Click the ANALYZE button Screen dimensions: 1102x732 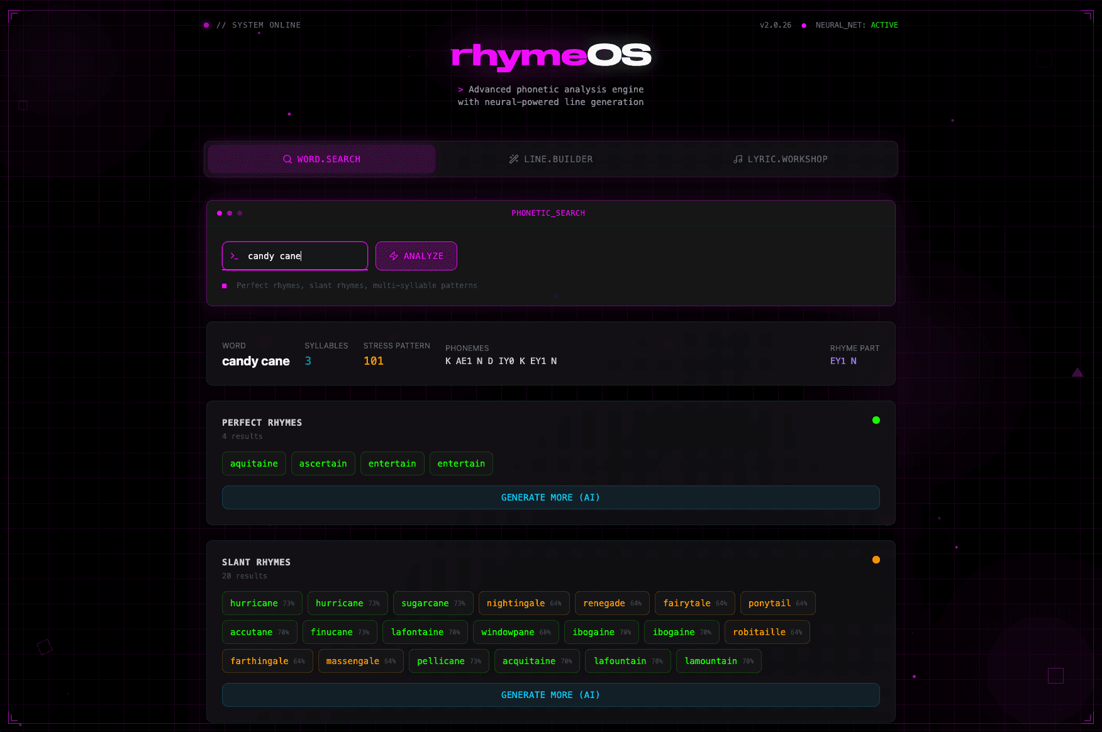416,256
